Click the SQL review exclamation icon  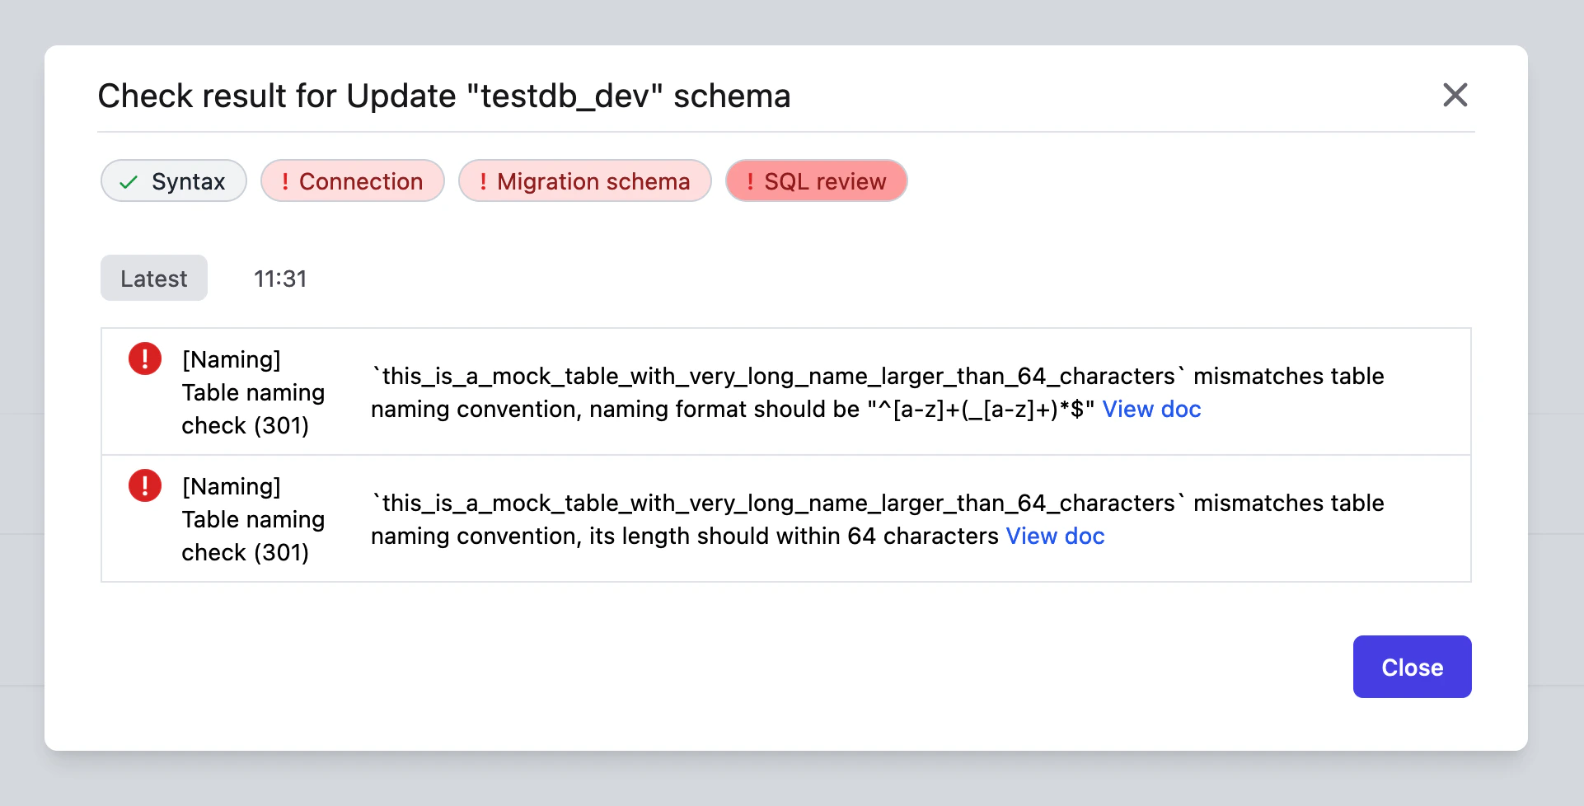(750, 181)
